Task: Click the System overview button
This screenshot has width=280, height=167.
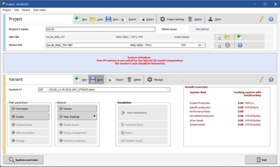Action: tap(23, 160)
